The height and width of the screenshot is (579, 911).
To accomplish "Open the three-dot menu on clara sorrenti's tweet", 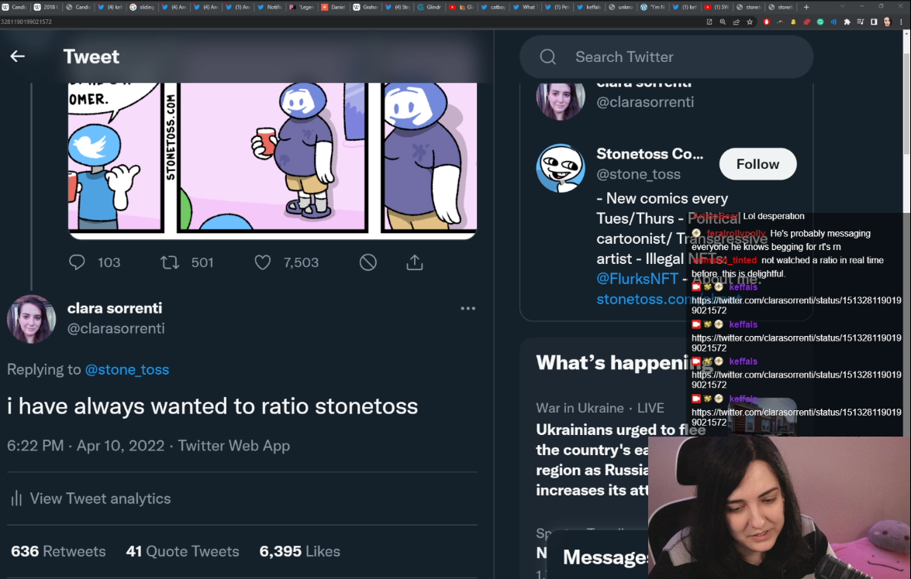I will [468, 309].
